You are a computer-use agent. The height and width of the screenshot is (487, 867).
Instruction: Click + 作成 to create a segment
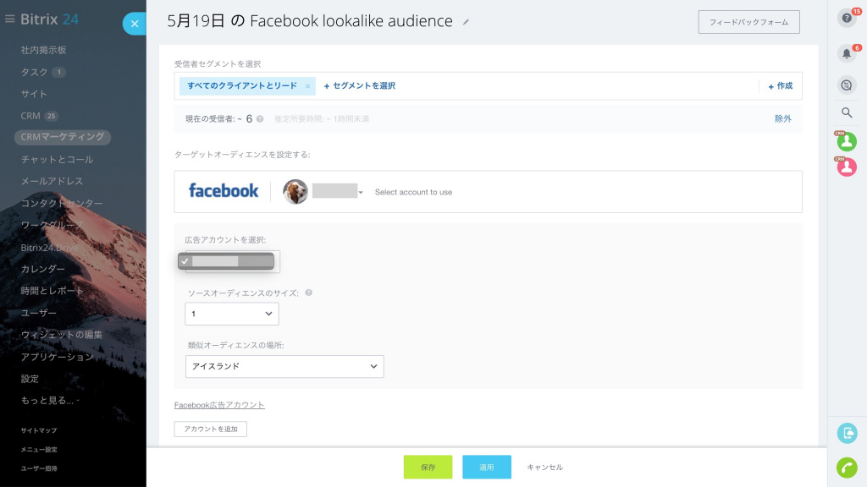point(780,86)
